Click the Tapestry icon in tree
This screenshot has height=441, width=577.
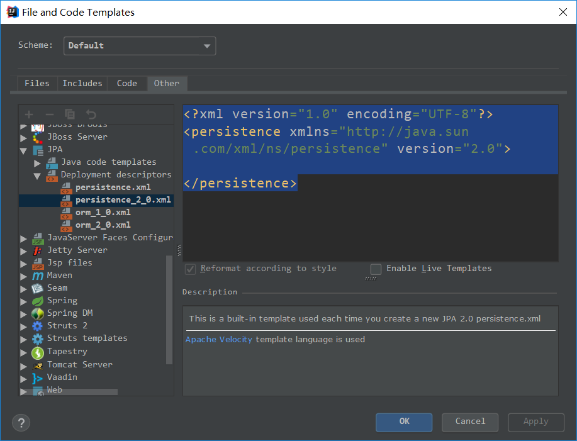point(38,352)
